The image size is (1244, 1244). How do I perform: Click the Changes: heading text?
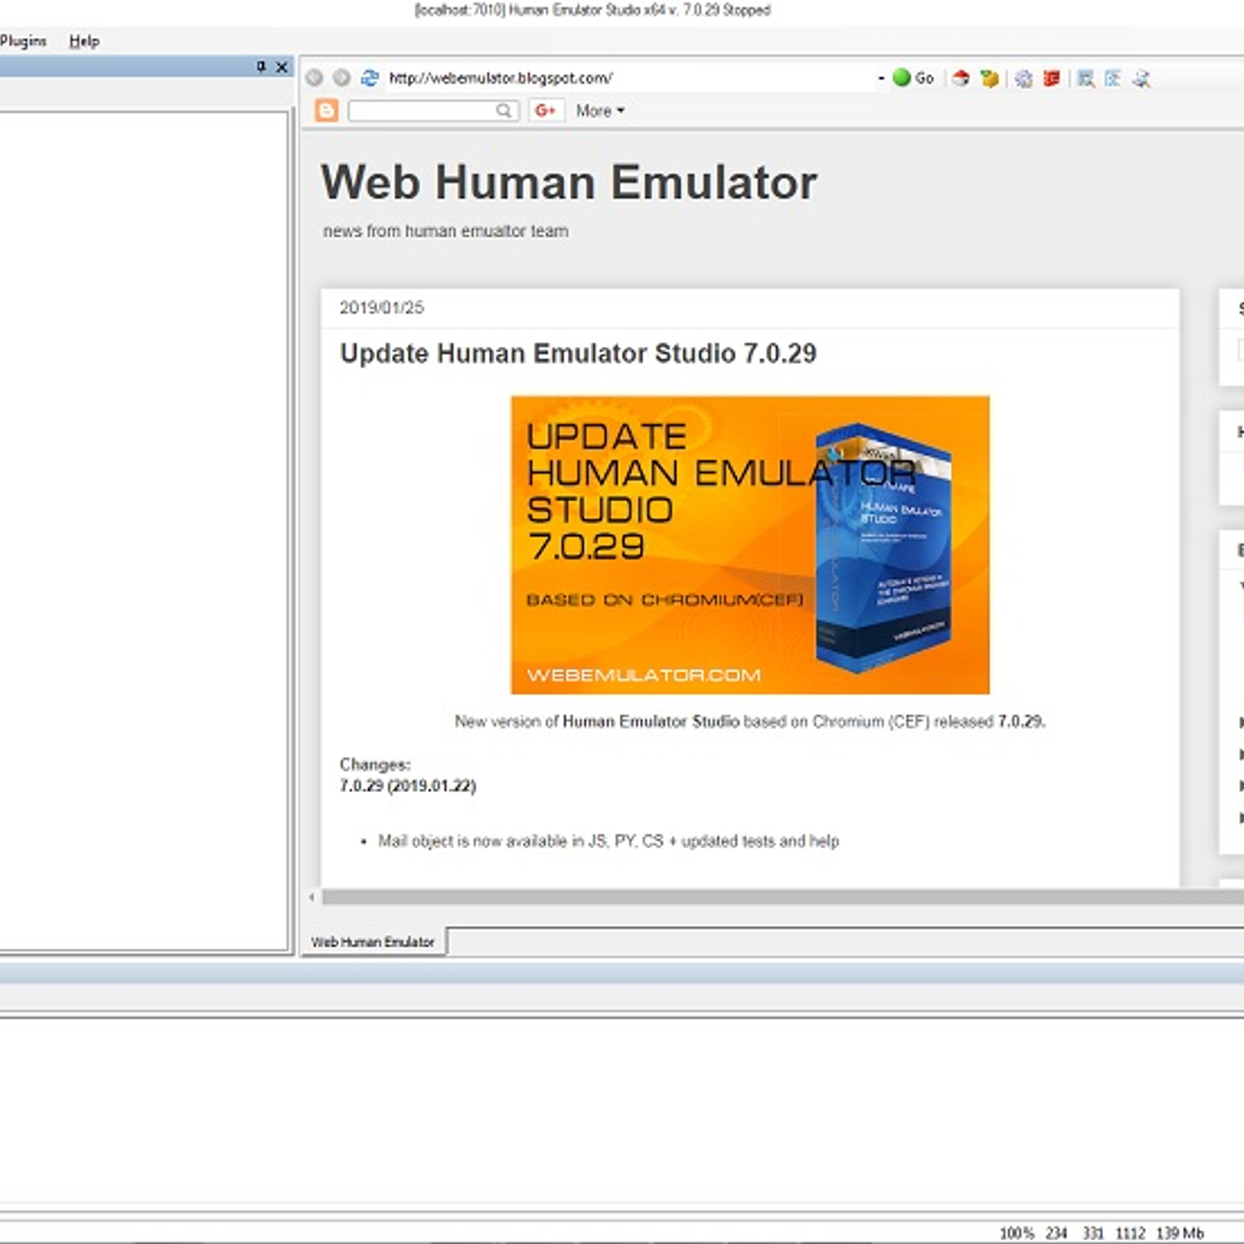375,764
